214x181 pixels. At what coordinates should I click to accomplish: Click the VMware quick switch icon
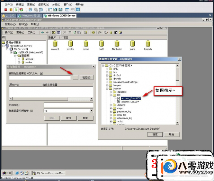click(x=61, y=10)
